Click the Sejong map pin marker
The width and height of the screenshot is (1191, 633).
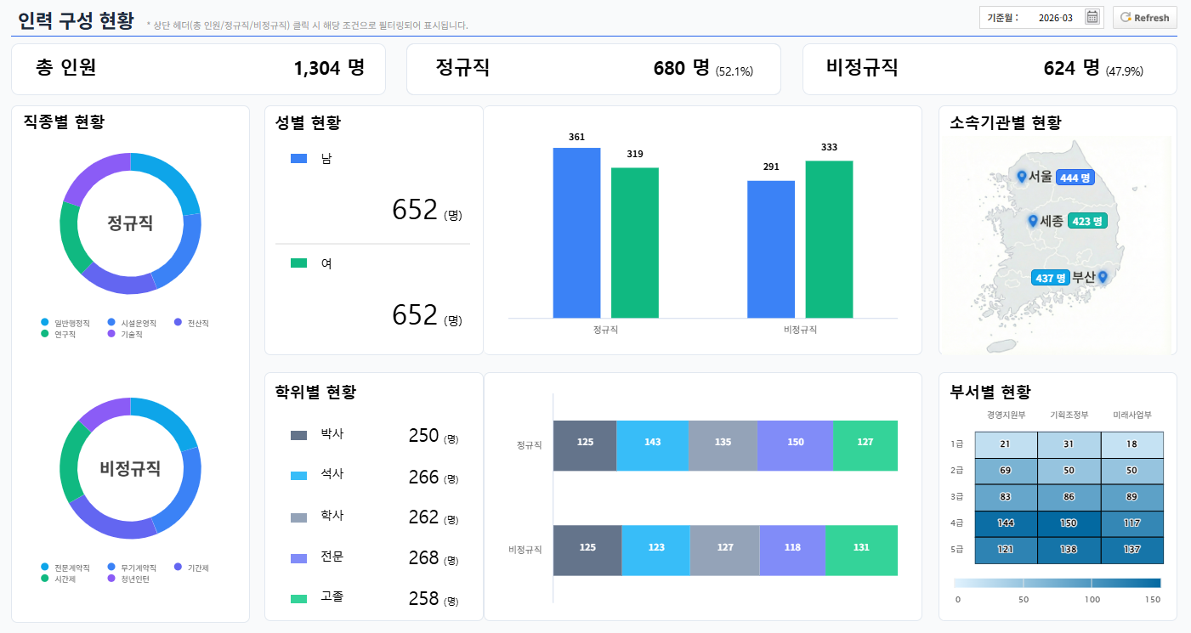[1033, 221]
